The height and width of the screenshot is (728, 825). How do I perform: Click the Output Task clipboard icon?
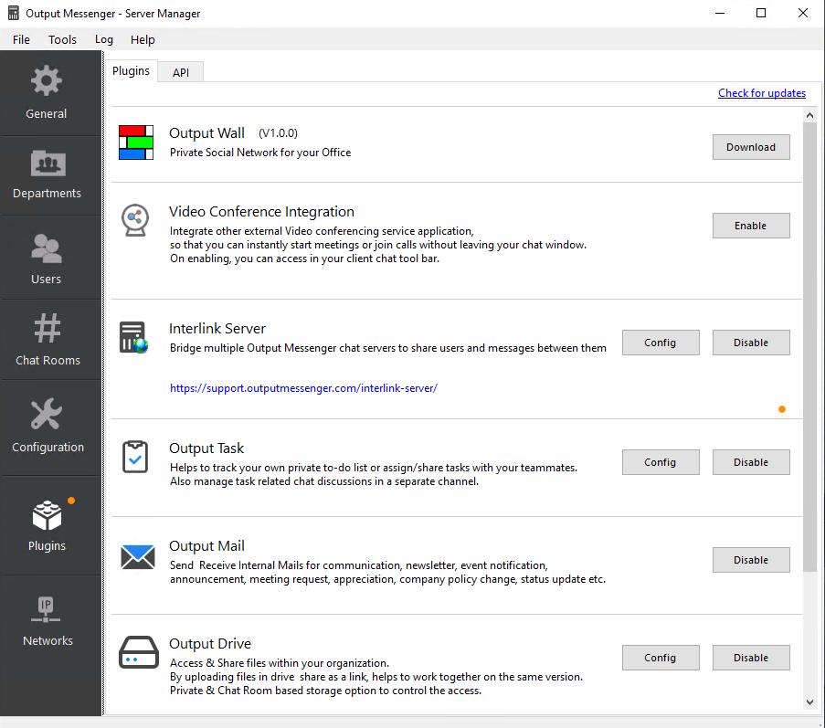[135, 457]
